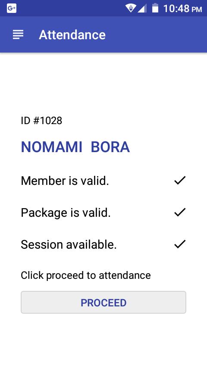Click the PROCEED button
207x368 pixels.
103,303
